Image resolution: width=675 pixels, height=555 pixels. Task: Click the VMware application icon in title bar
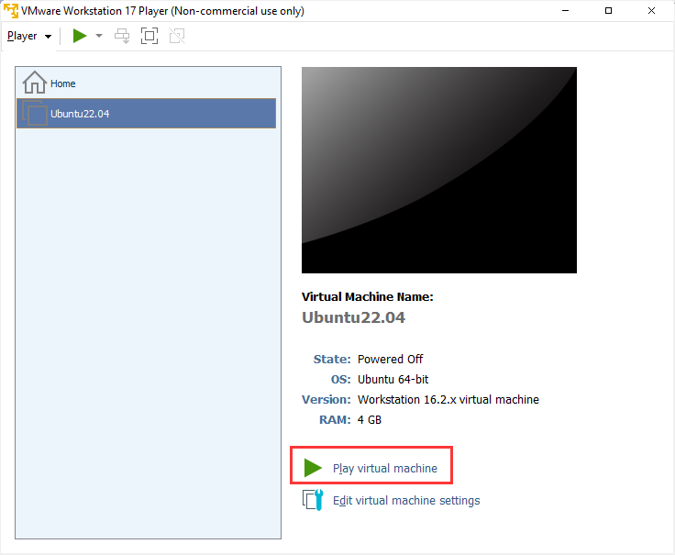pos(11,10)
